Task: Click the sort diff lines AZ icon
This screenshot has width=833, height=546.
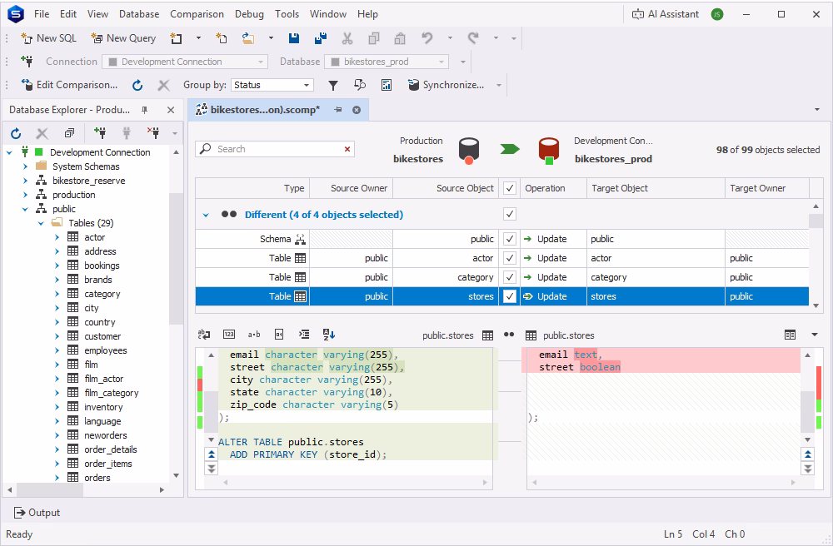Action: point(329,335)
